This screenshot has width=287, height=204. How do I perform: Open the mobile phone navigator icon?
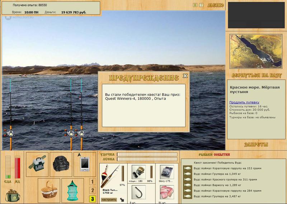(85, 164)
